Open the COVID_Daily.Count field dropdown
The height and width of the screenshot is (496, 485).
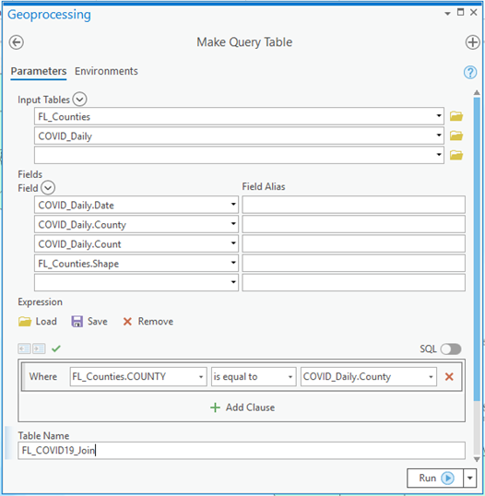[233, 243]
